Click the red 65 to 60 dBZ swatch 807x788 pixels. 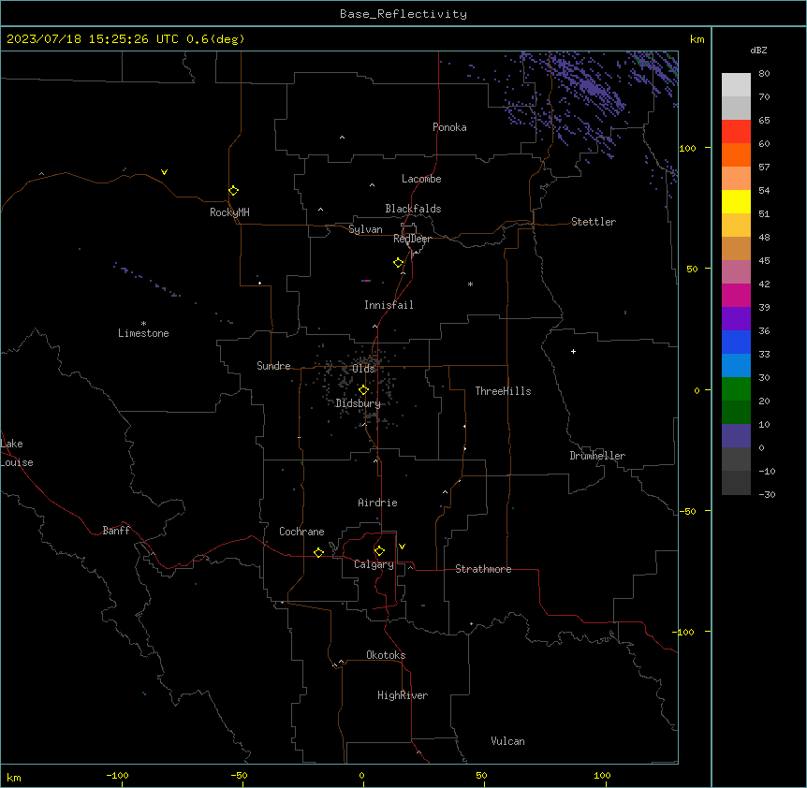pyautogui.click(x=736, y=132)
